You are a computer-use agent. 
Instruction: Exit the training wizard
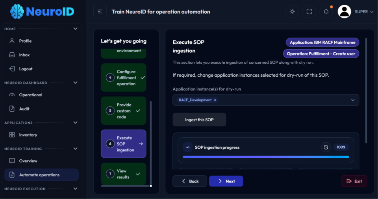(x=354, y=181)
